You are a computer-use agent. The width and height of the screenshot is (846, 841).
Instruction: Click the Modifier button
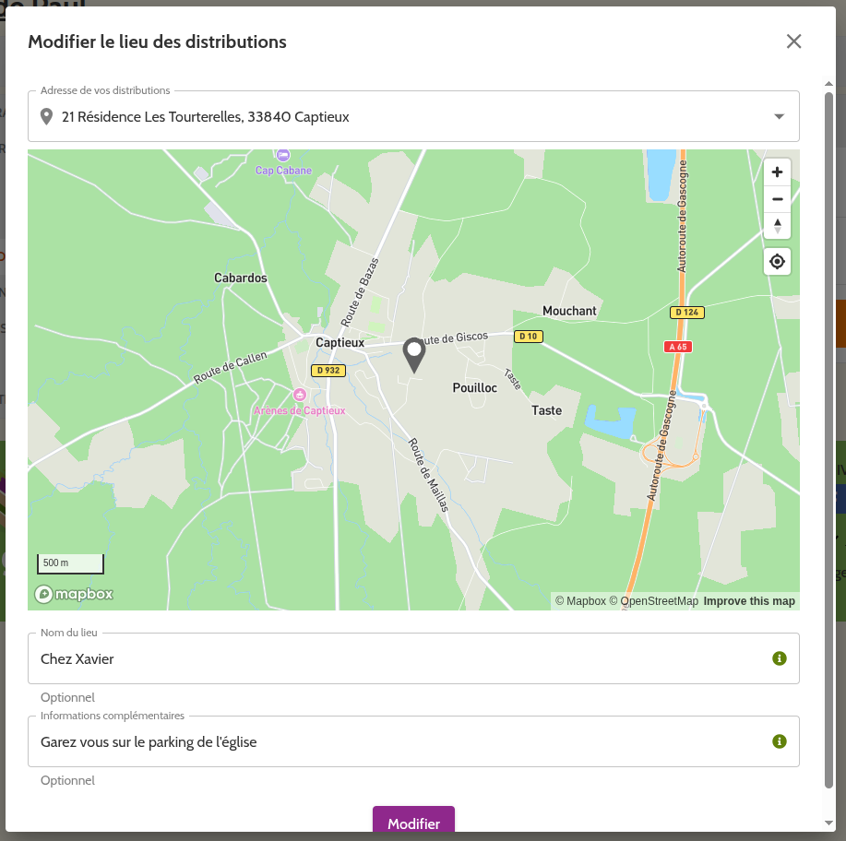pos(413,823)
